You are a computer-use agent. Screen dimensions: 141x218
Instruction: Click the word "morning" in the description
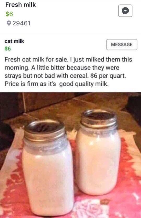tap(16, 68)
